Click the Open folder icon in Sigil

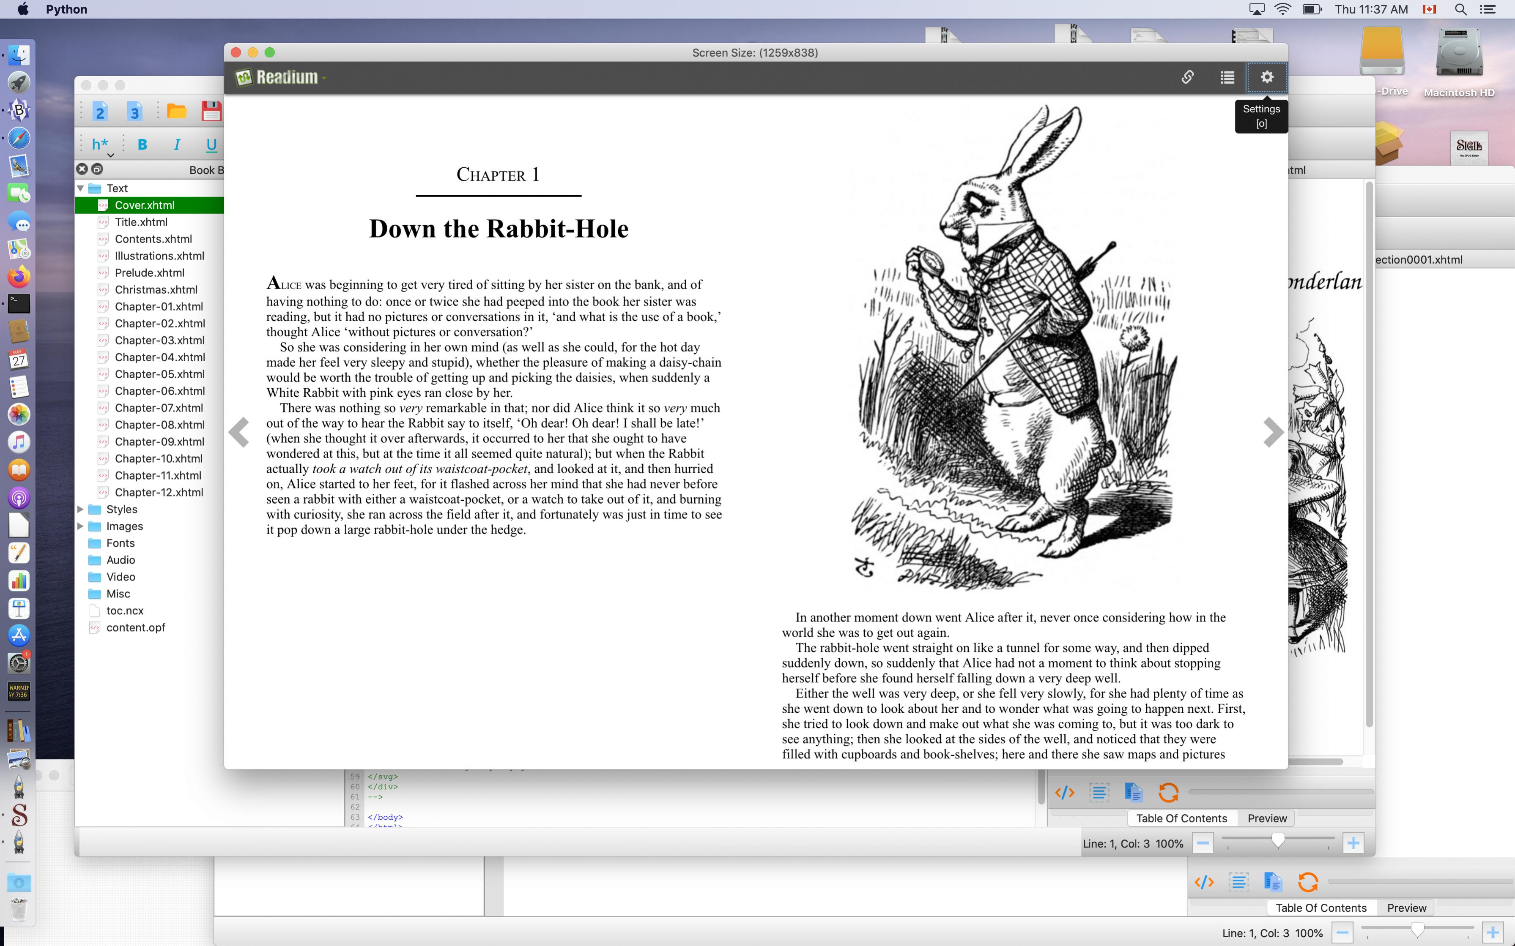[177, 112]
